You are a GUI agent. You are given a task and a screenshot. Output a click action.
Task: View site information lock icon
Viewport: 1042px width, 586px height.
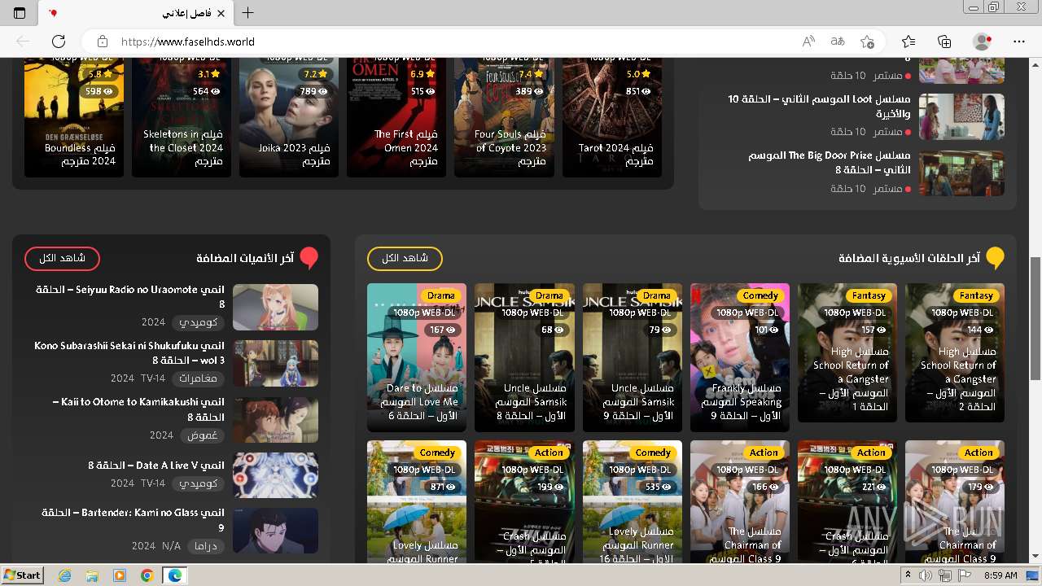[103, 42]
